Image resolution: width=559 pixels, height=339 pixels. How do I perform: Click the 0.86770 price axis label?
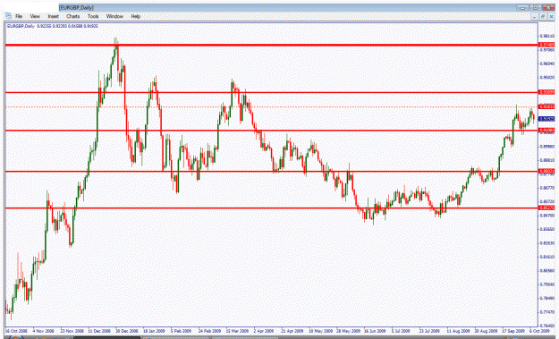click(546, 188)
